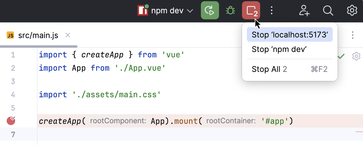The width and height of the screenshot is (363, 145).
Task: Click the green checkmark inspection indicator
Action: tap(341, 56)
